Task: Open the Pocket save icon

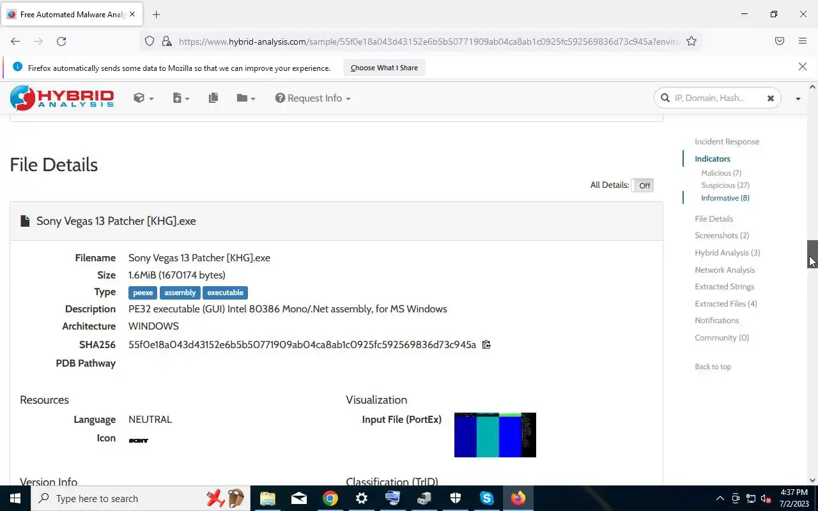Action: point(780,42)
